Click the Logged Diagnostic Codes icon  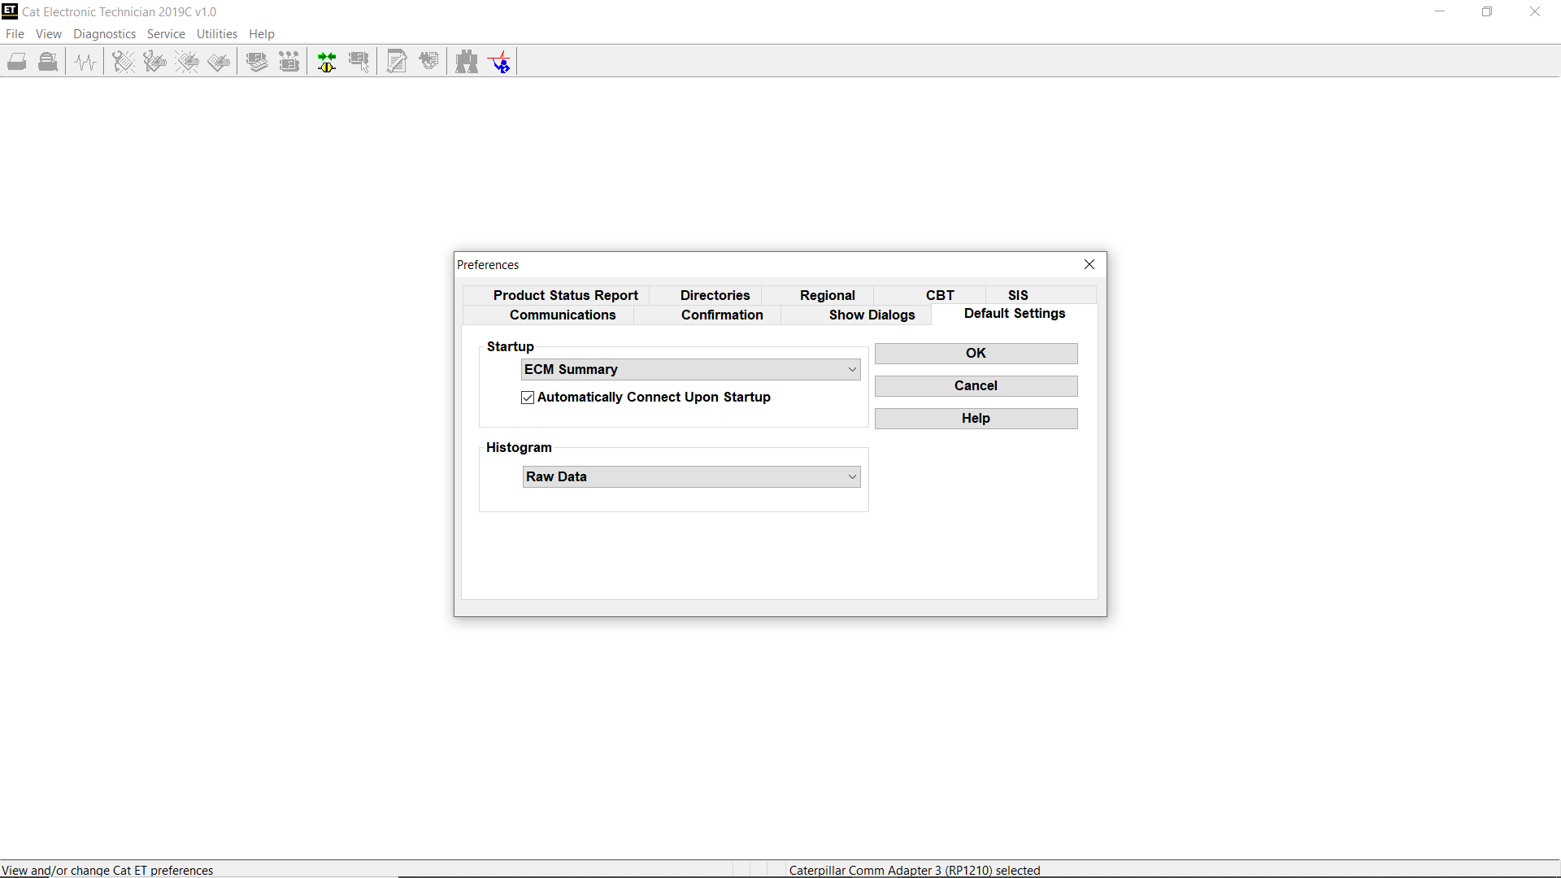[154, 61]
